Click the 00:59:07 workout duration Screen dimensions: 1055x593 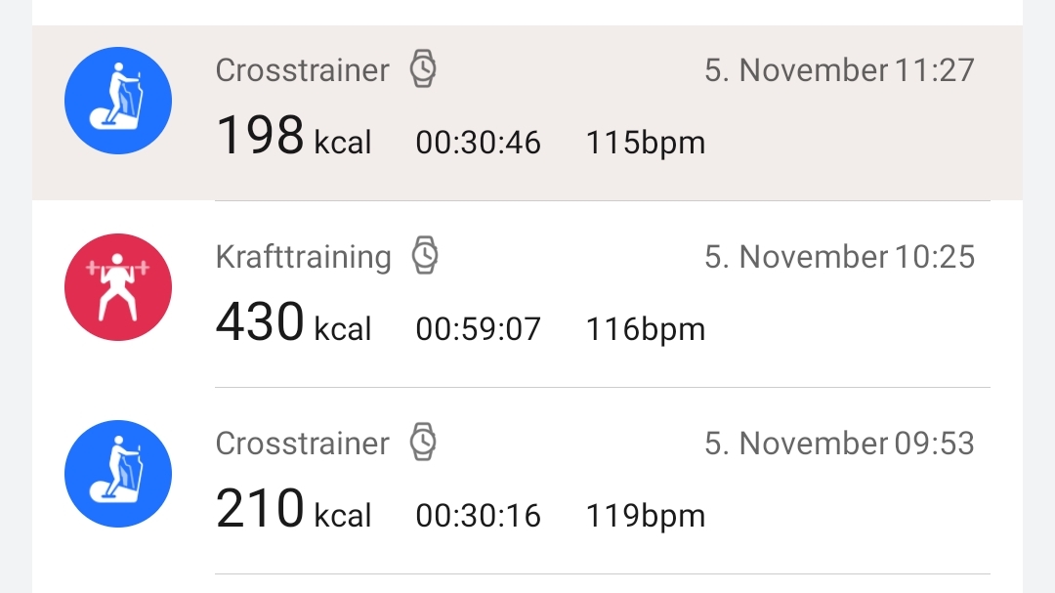click(479, 329)
